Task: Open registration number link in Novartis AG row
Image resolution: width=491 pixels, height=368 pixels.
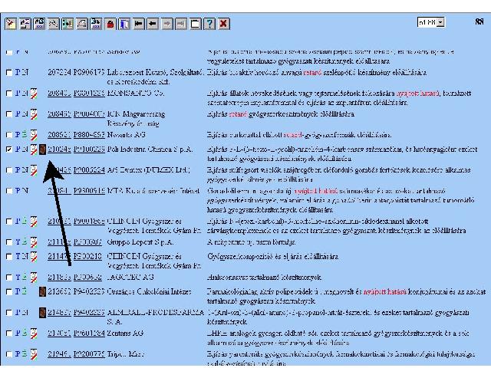Action: point(59,135)
